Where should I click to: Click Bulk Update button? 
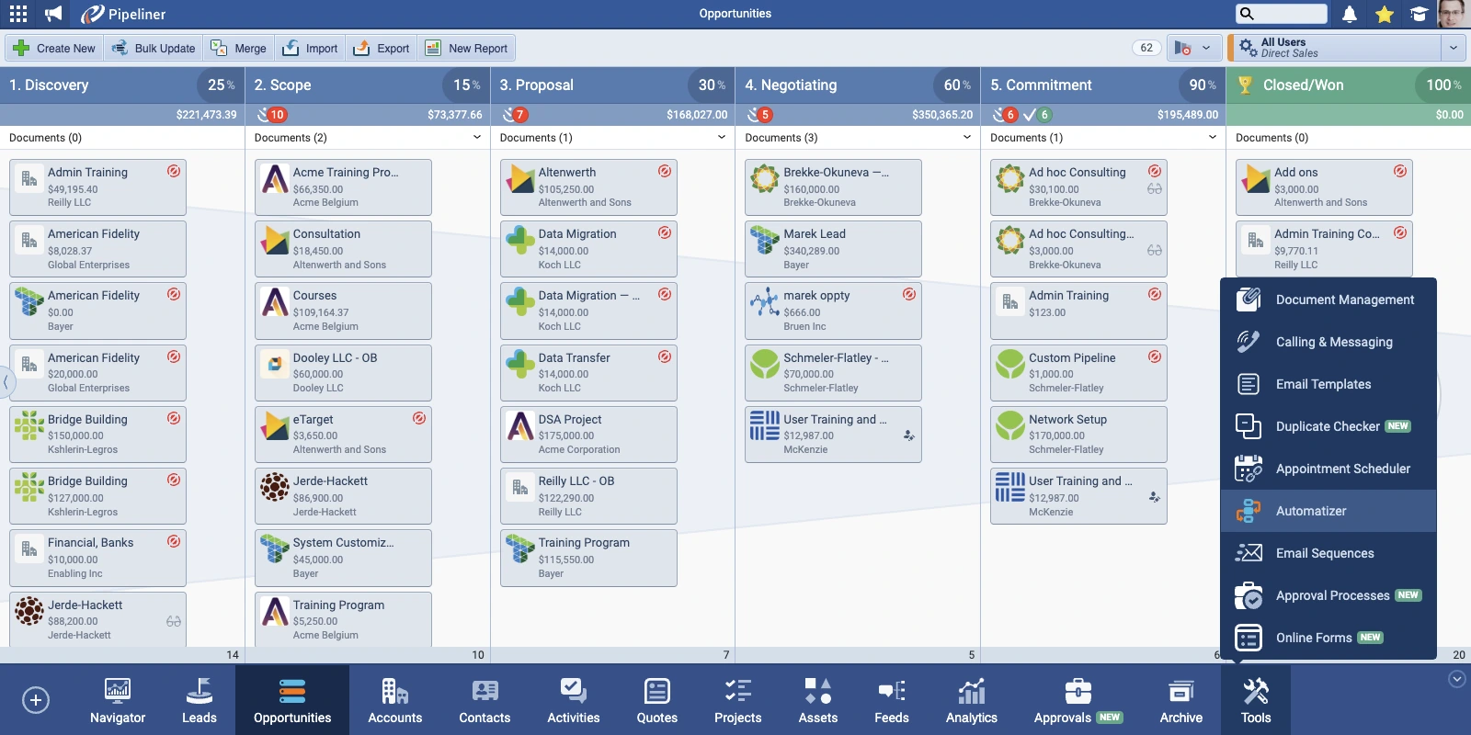(154, 48)
